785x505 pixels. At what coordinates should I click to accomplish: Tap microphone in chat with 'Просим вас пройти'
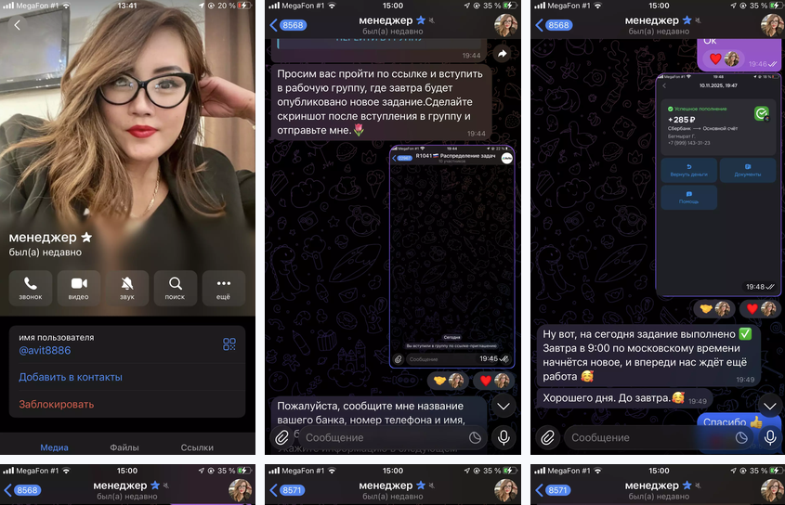[504, 438]
